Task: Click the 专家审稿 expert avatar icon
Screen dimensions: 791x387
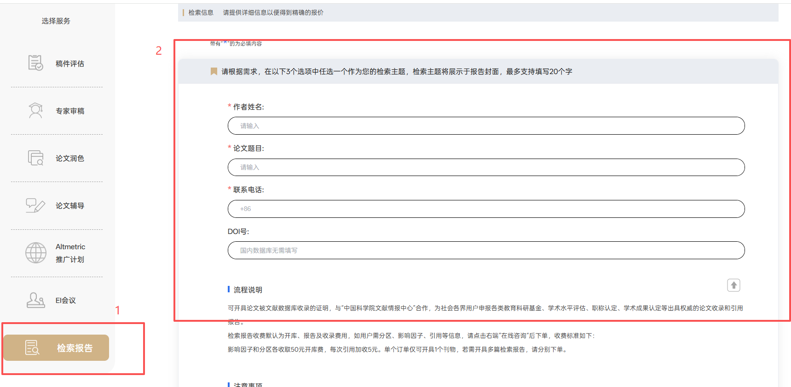Action: [35, 110]
